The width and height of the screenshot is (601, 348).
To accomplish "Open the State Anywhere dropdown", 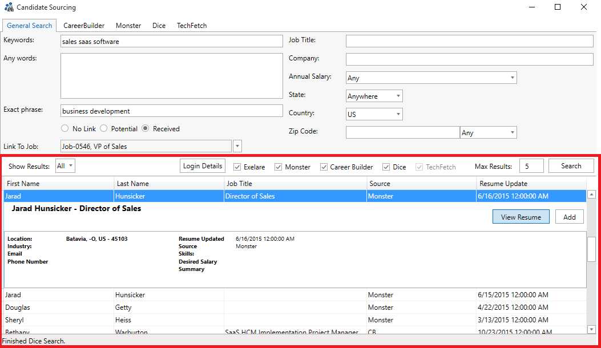I will click(x=374, y=96).
